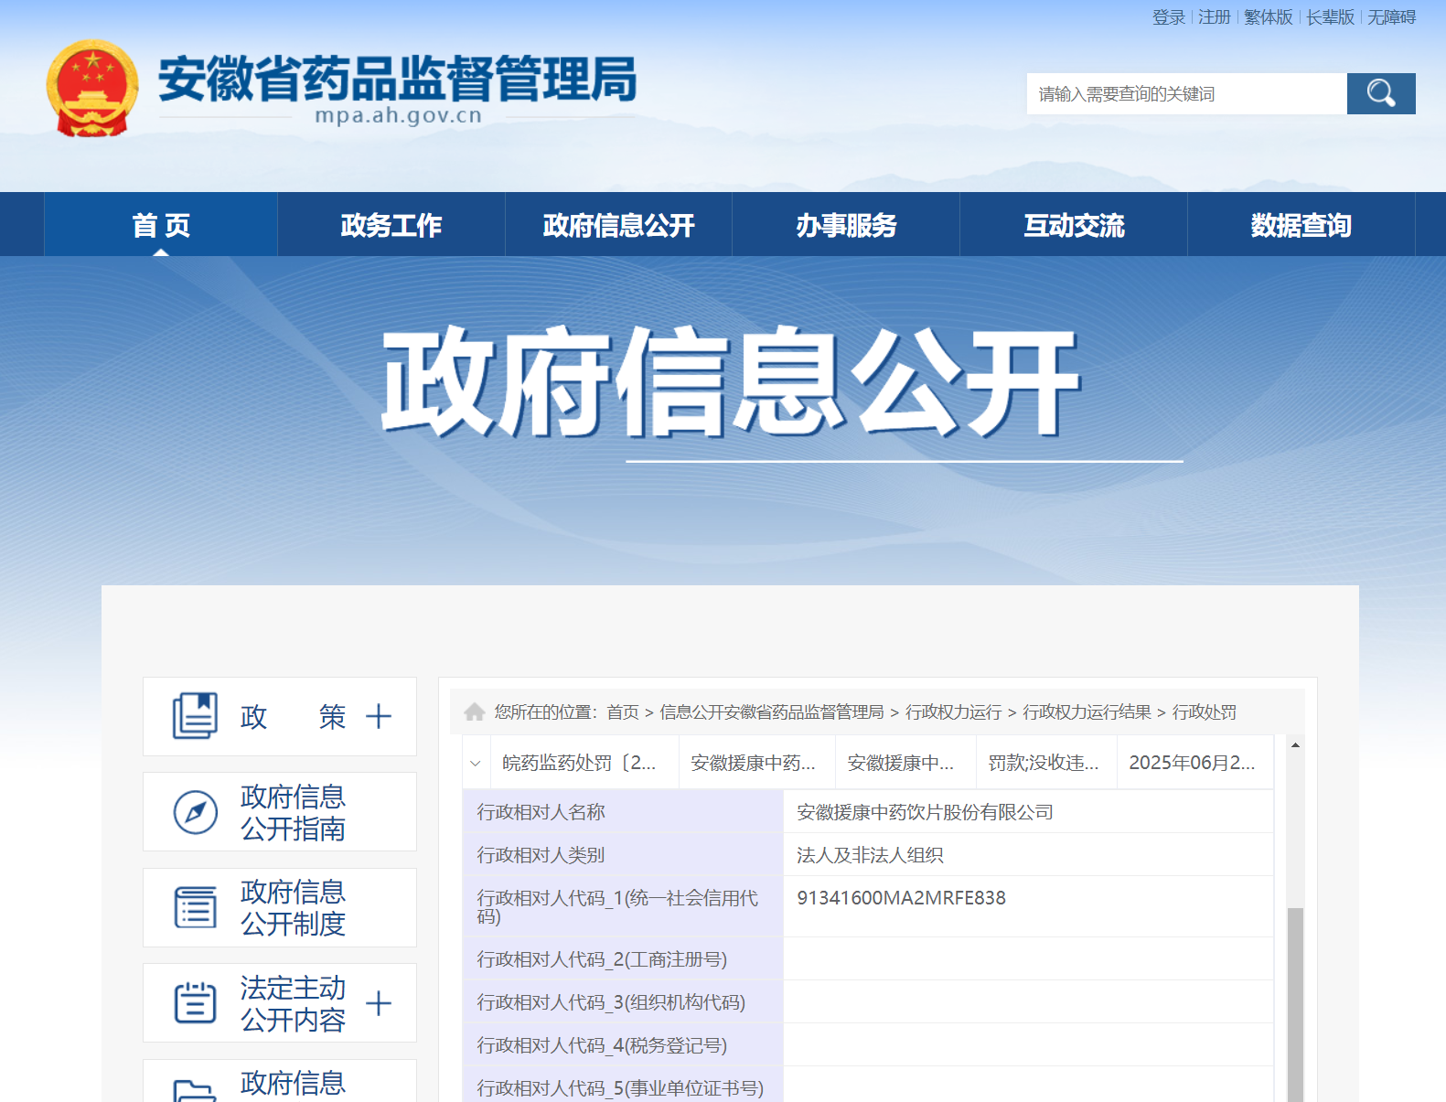Open the 政策 sidebar item
The image size is (1446, 1102).
pyautogui.click(x=280, y=716)
